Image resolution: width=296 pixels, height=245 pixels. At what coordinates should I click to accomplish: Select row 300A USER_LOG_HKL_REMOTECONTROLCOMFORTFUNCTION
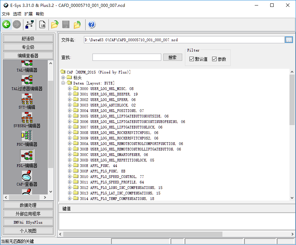coord(131,143)
